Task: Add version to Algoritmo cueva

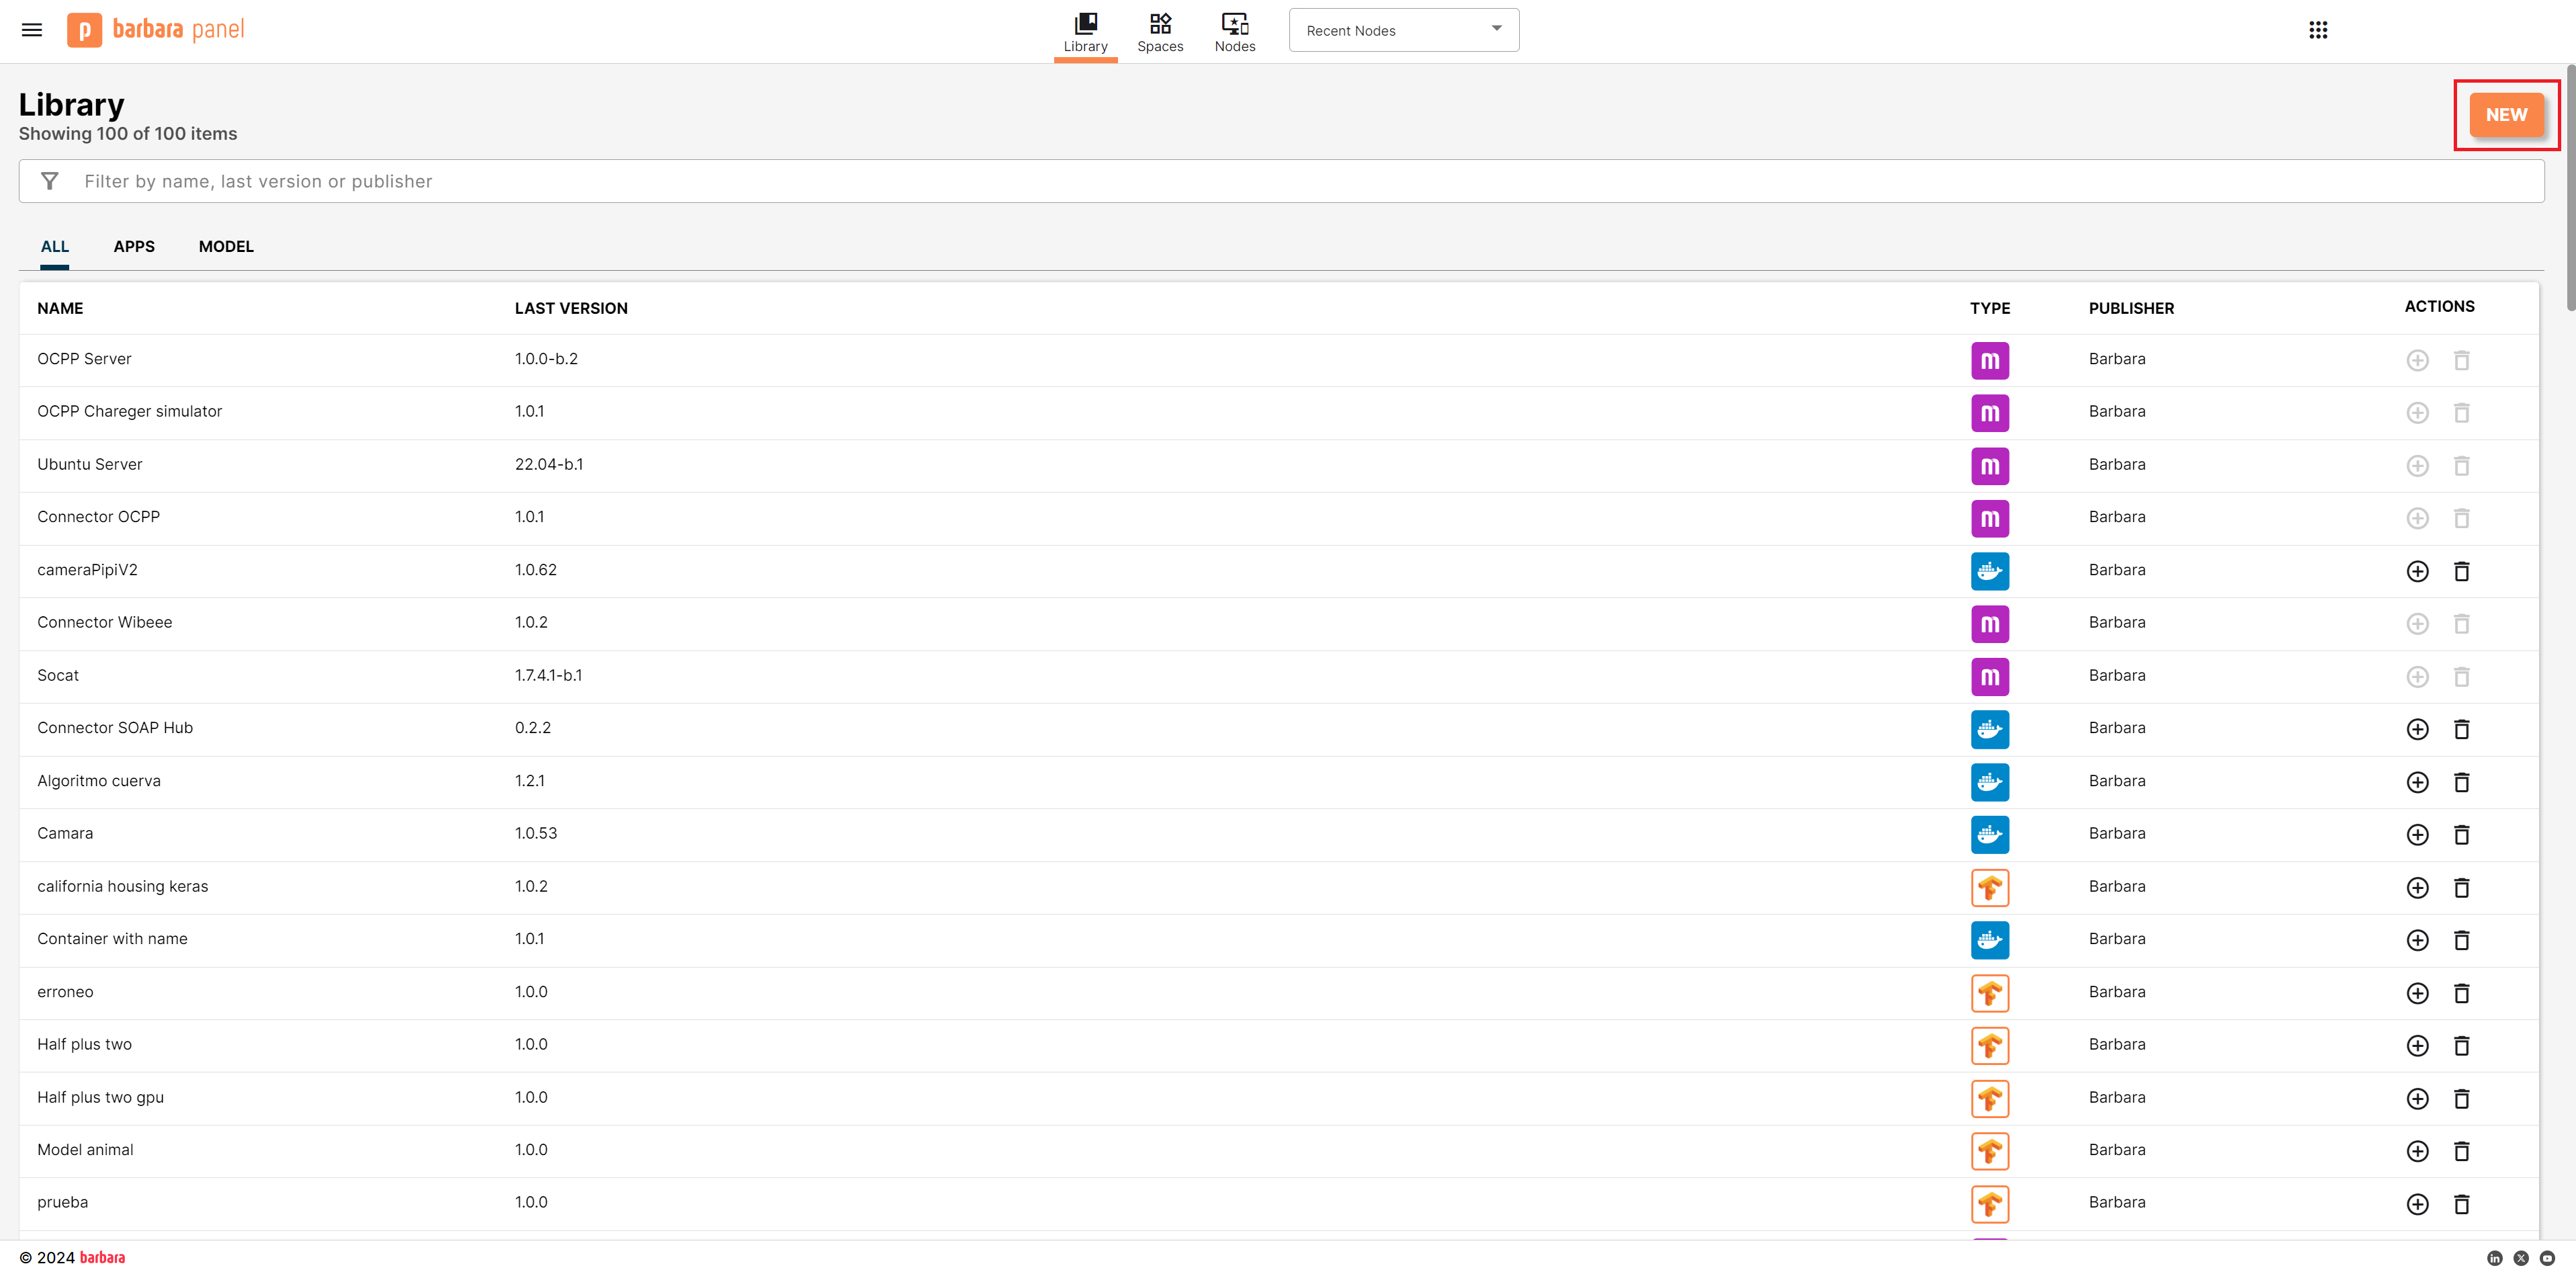Action: [2417, 782]
